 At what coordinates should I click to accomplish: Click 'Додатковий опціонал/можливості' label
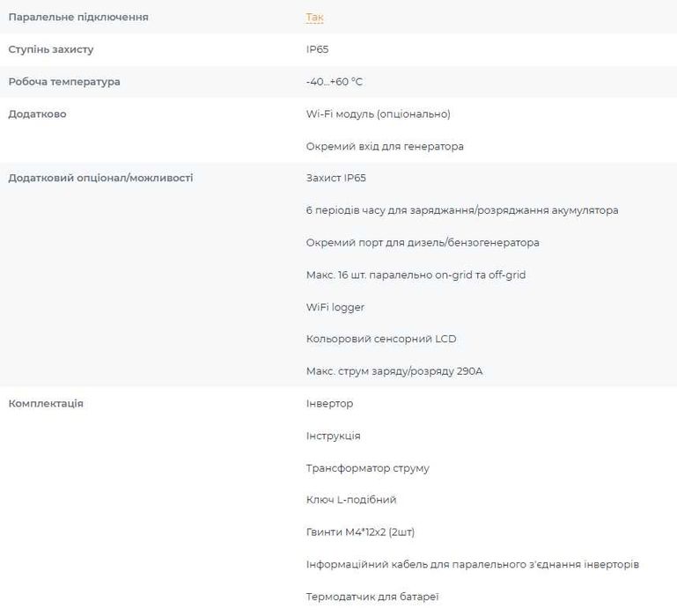point(100,178)
